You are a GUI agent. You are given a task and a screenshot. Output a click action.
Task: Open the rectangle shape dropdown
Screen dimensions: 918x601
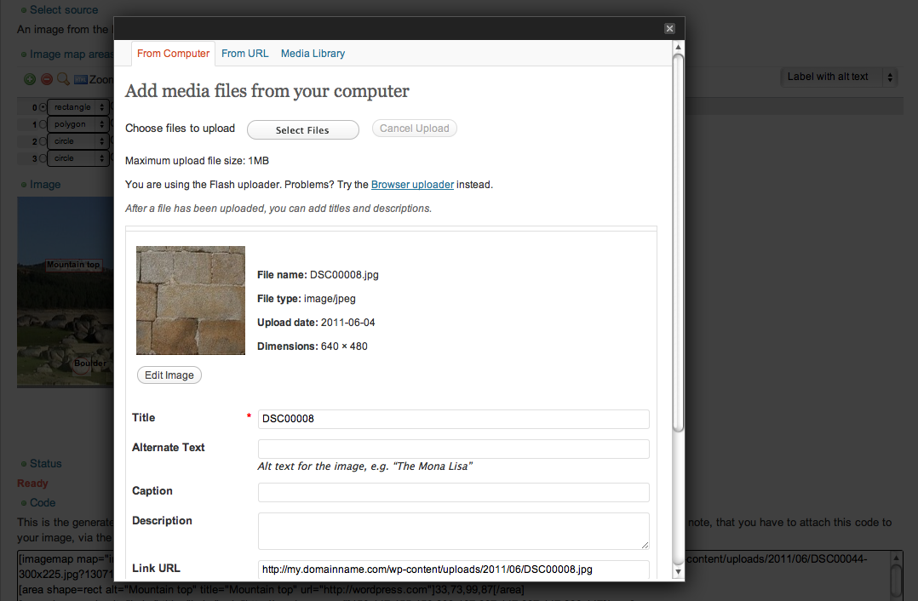pos(78,107)
